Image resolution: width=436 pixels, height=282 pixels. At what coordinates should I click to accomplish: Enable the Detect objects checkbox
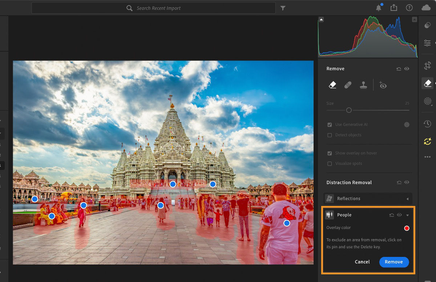point(330,135)
